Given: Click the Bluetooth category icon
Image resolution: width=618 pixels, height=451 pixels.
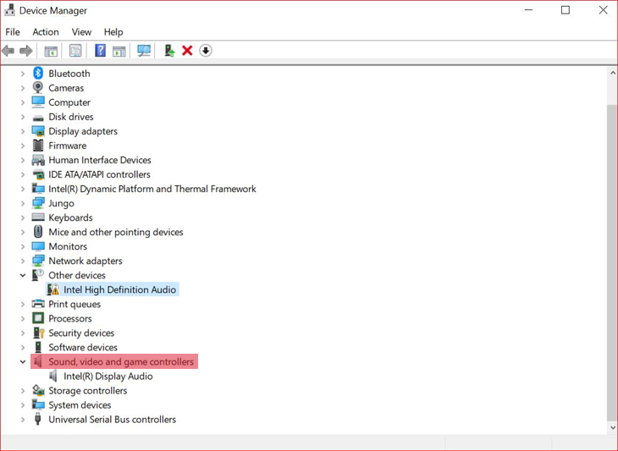Looking at the screenshot, I should click(x=38, y=74).
